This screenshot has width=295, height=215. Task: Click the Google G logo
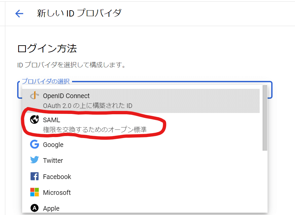[x=34, y=144]
